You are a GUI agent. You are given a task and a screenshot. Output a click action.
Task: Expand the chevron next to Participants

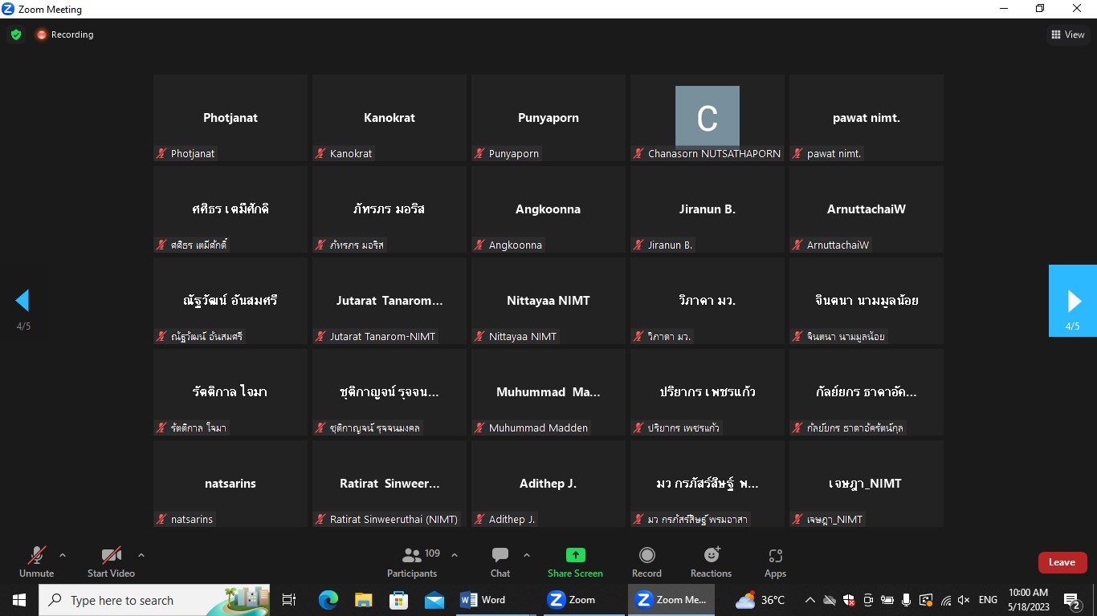click(455, 555)
